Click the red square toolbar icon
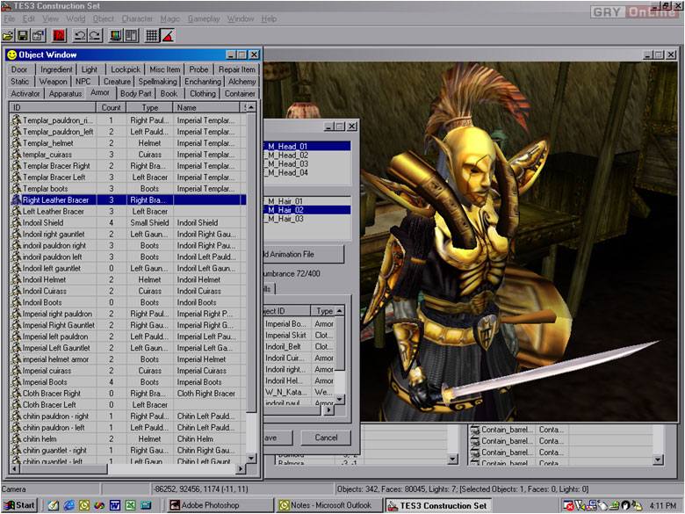 59,36
